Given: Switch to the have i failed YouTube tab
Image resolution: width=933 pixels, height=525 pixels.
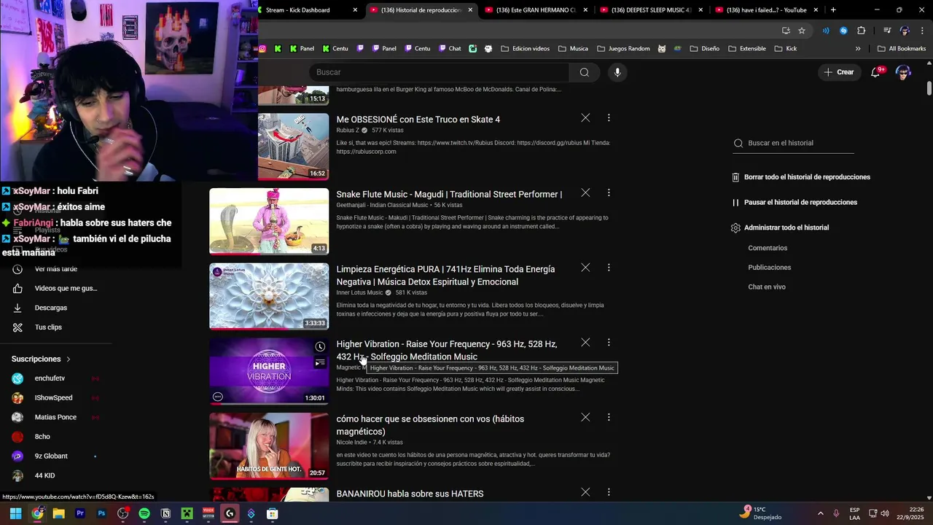Looking at the screenshot, I should coord(767,10).
